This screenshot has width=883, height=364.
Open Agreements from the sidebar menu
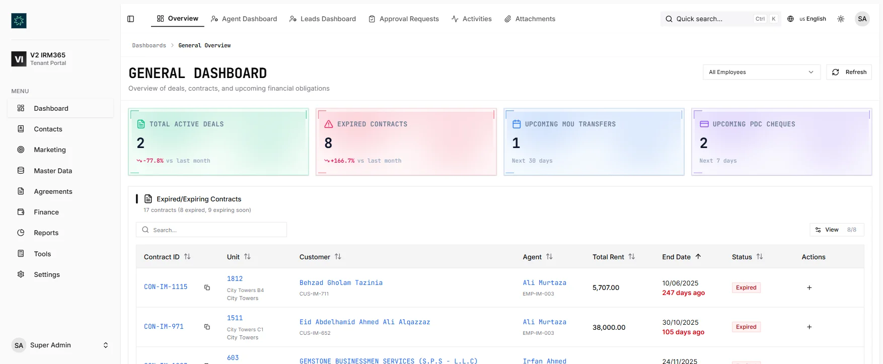click(60, 191)
